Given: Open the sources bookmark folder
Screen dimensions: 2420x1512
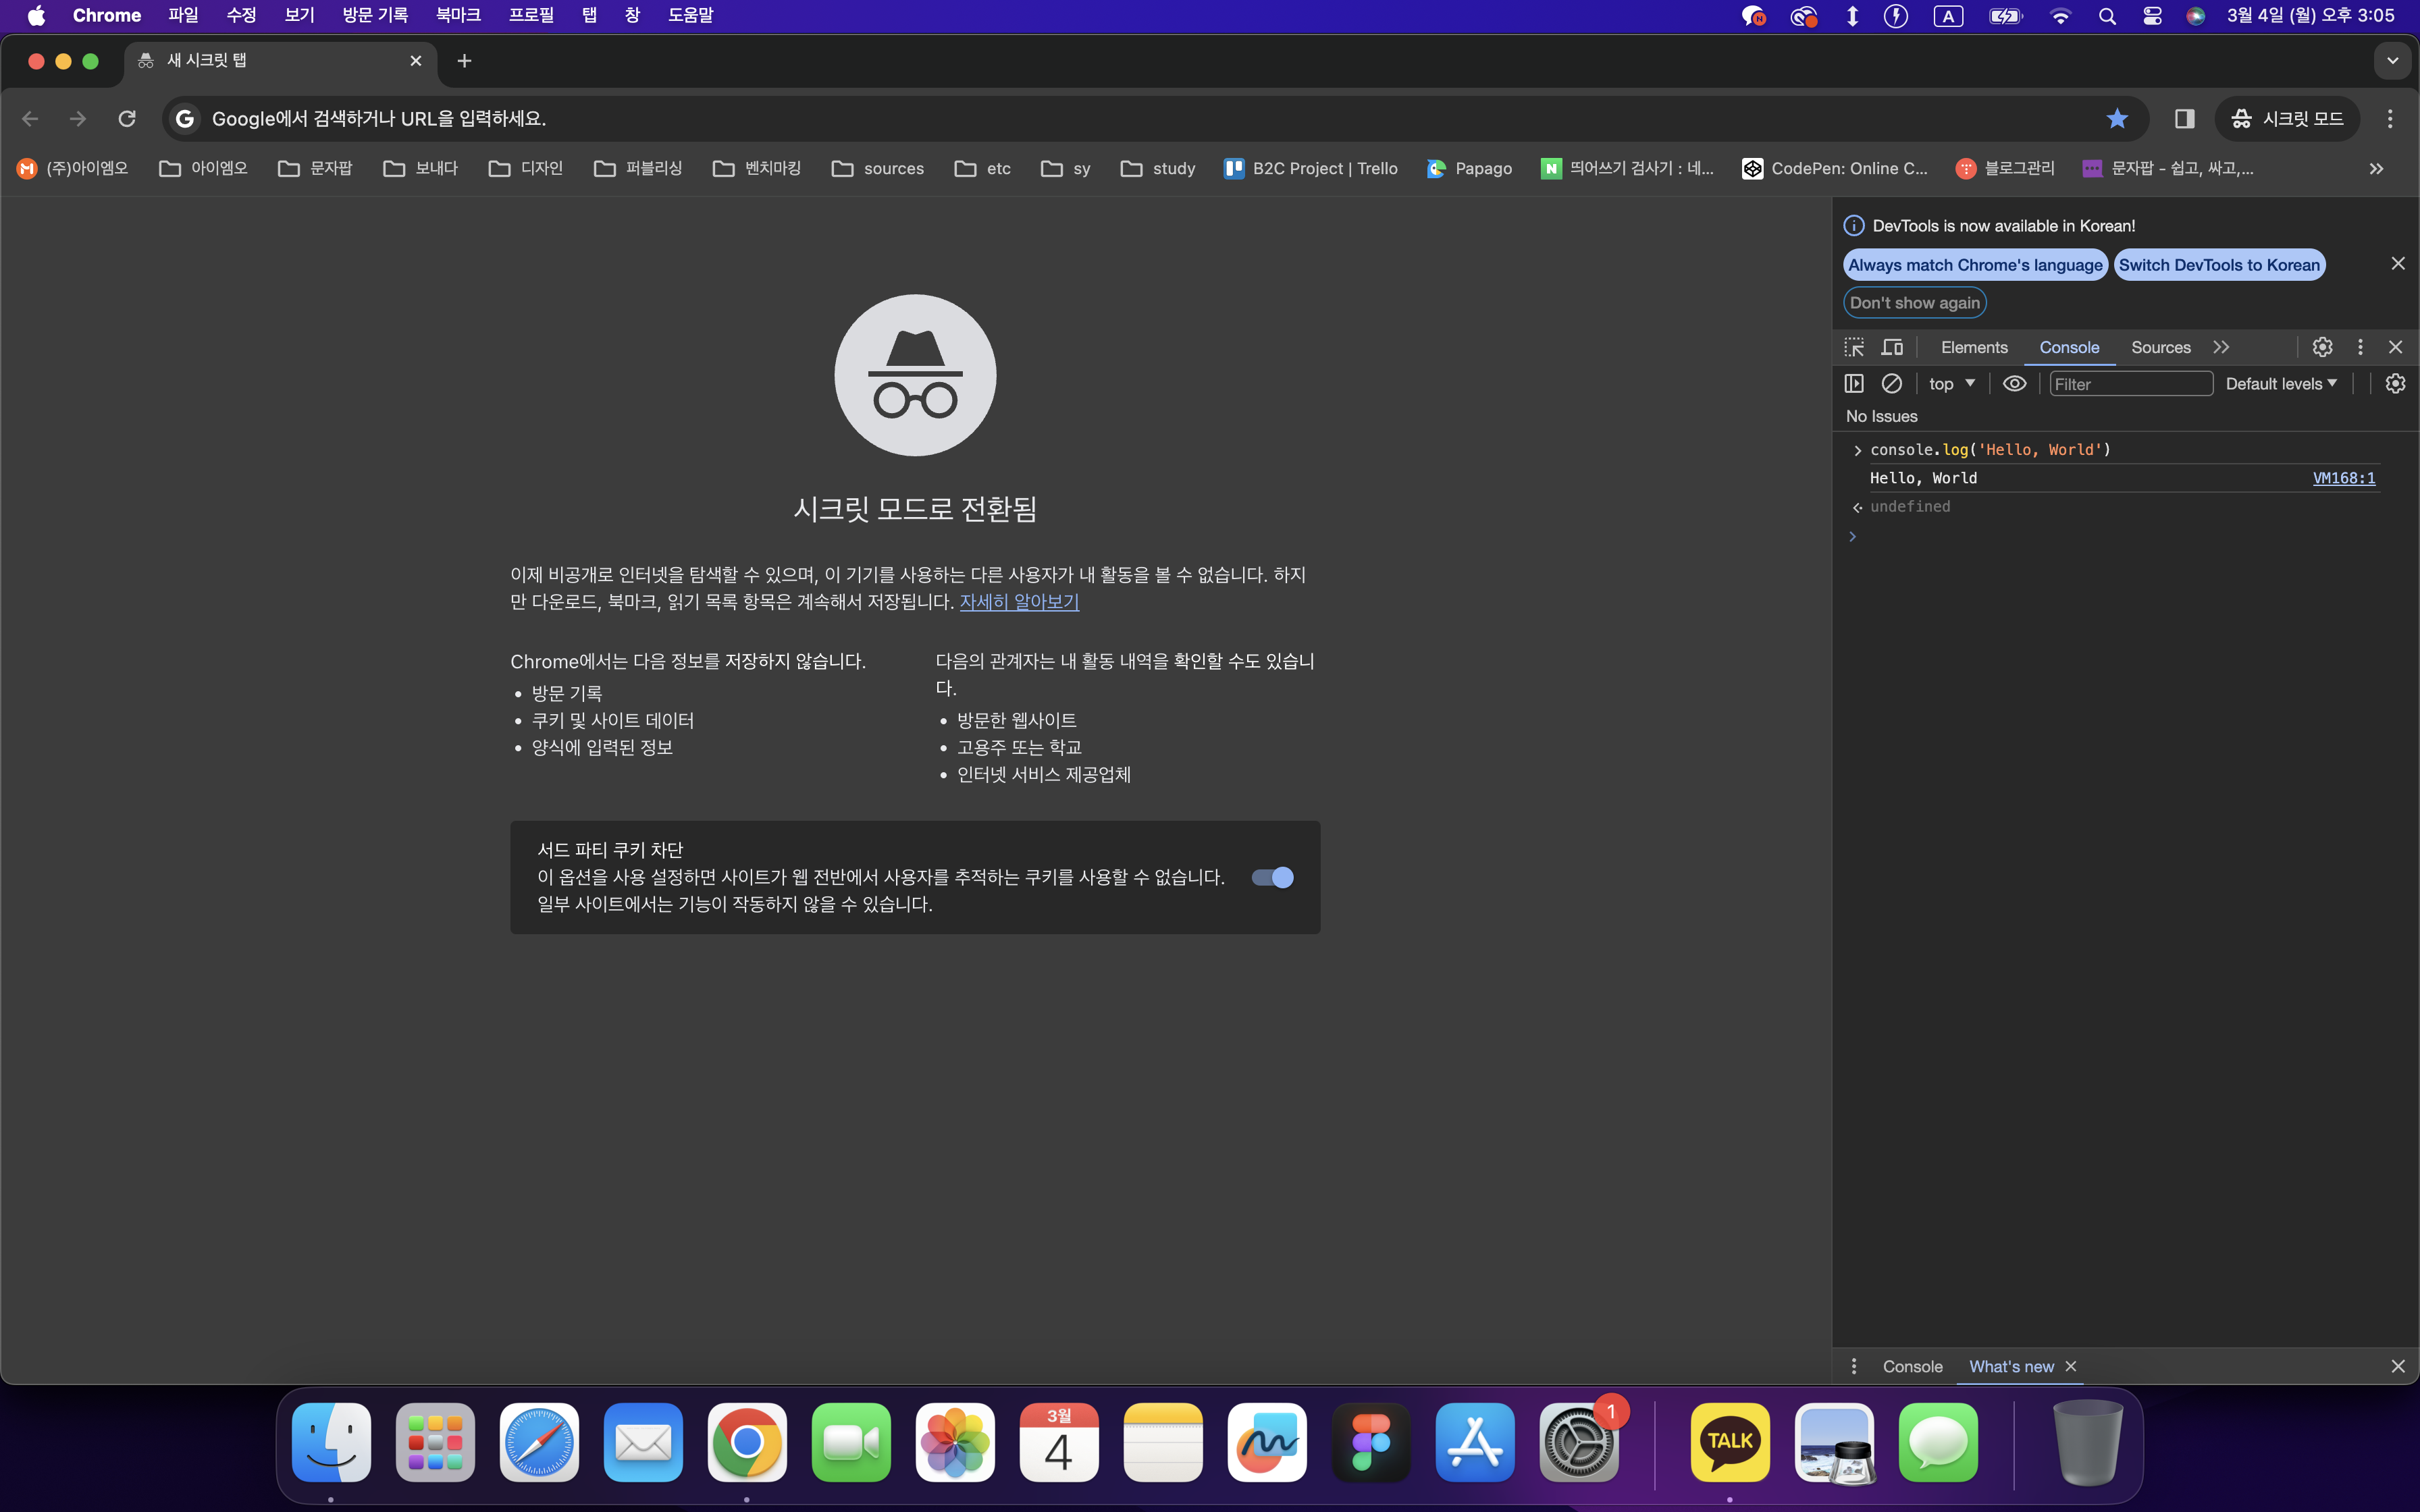Looking at the screenshot, I should (878, 168).
